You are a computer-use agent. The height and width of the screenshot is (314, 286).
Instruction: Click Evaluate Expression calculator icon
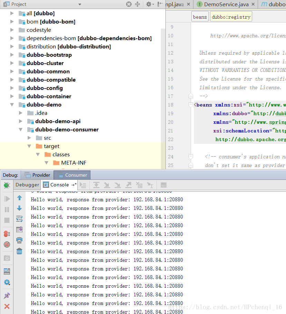click(163, 185)
